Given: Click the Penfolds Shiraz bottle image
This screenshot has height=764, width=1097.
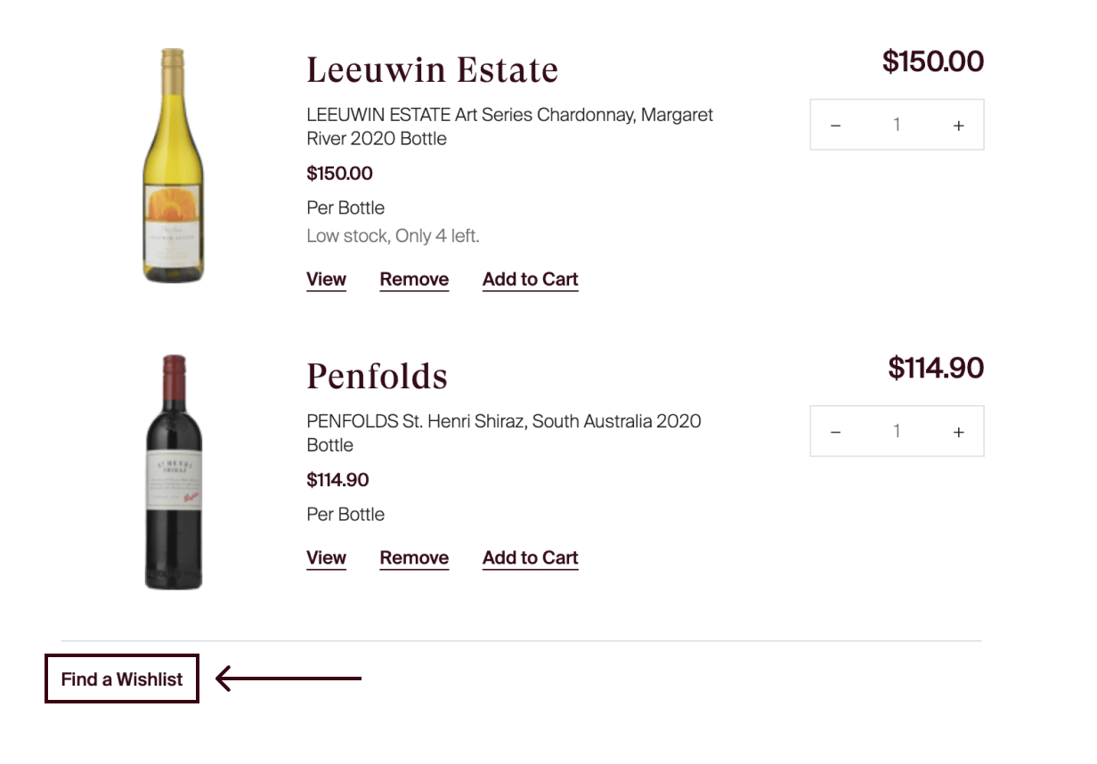Looking at the screenshot, I should [174, 472].
